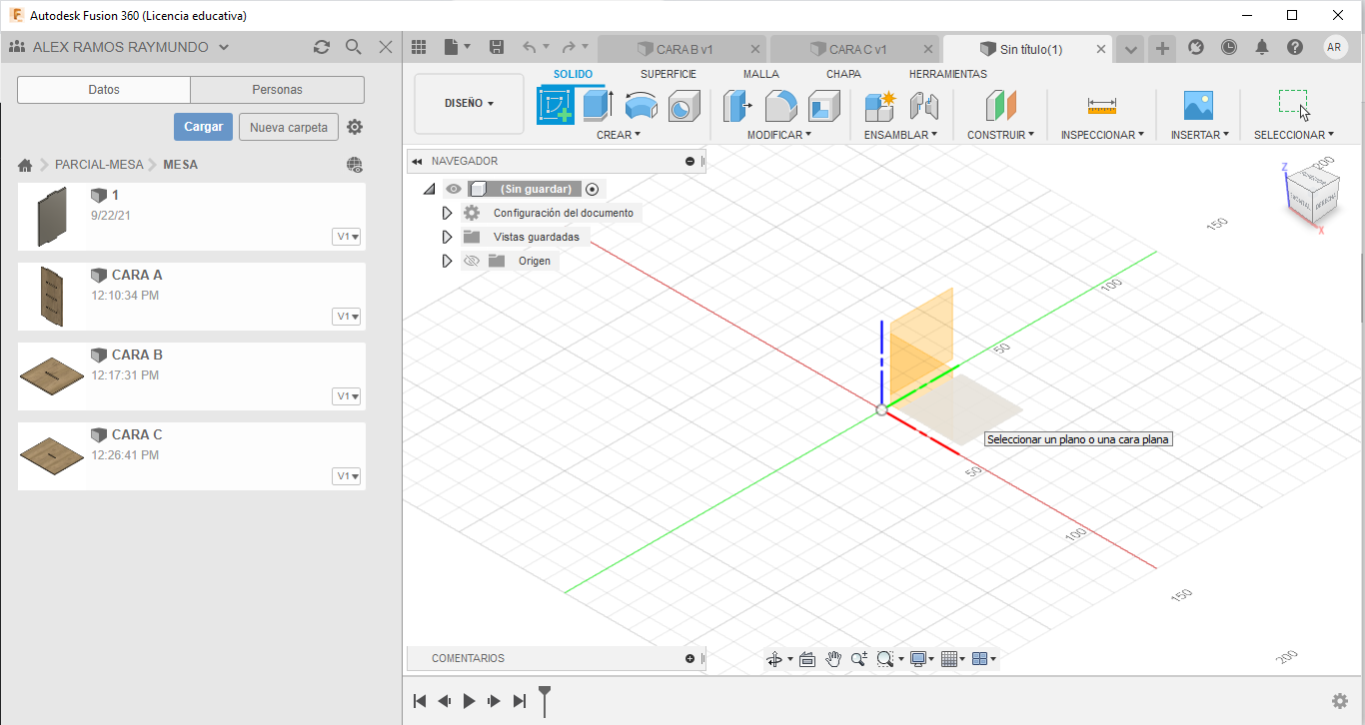Activate the root component radio button
The image size is (1365, 725).
pyautogui.click(x=592, y=189)
